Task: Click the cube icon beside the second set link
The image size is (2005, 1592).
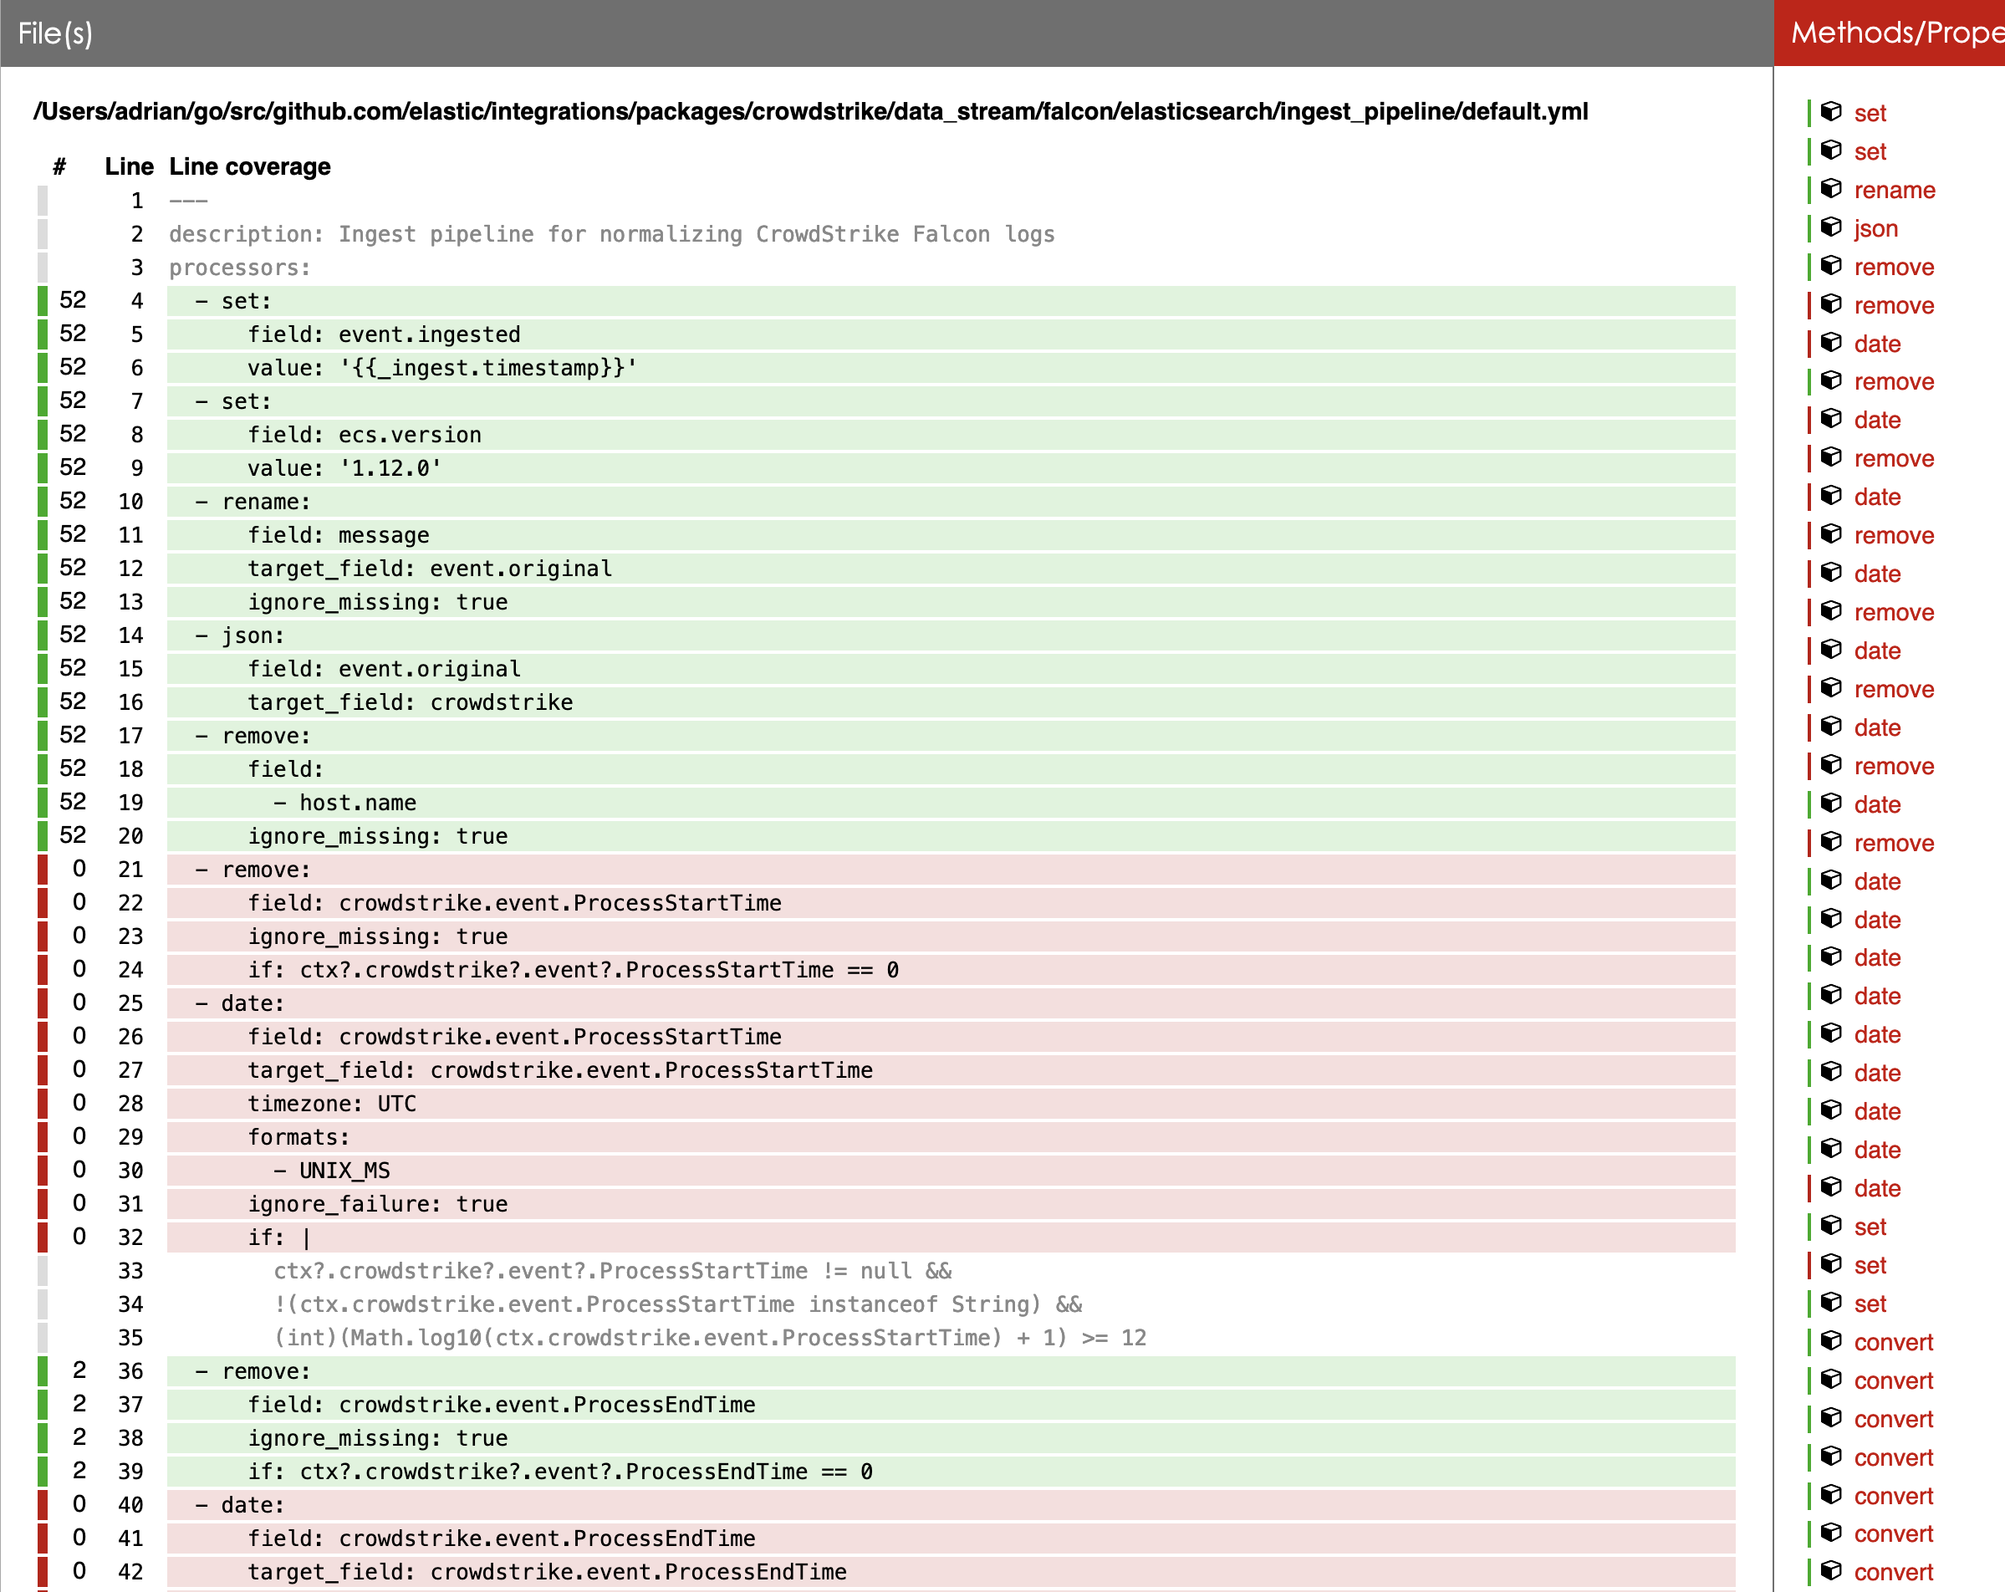Action: [1831, 150]
